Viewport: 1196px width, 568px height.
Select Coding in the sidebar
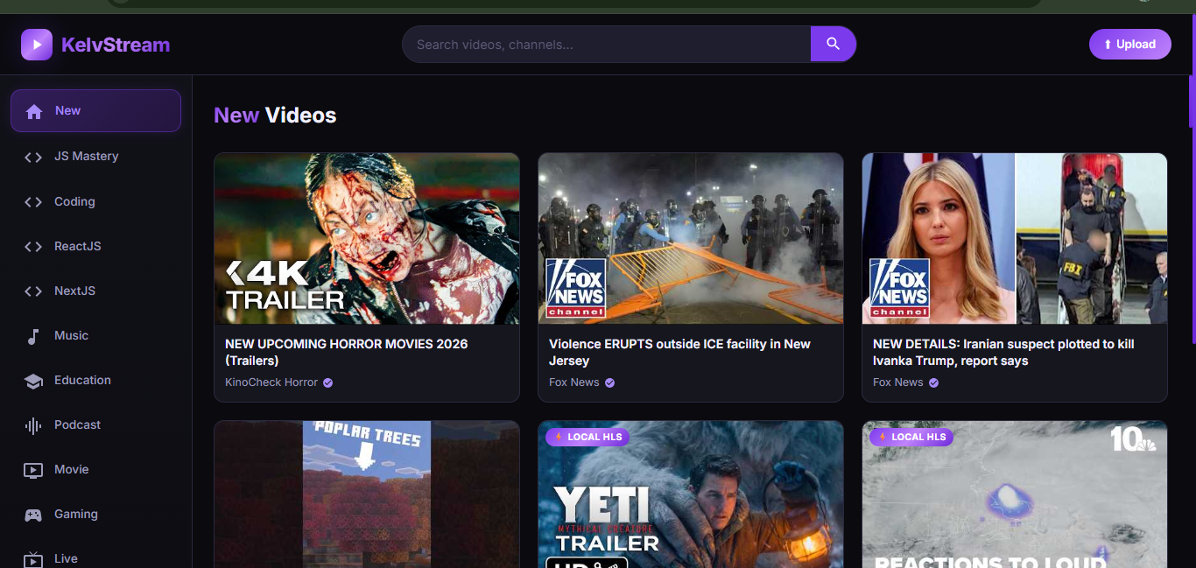(95, 202)
